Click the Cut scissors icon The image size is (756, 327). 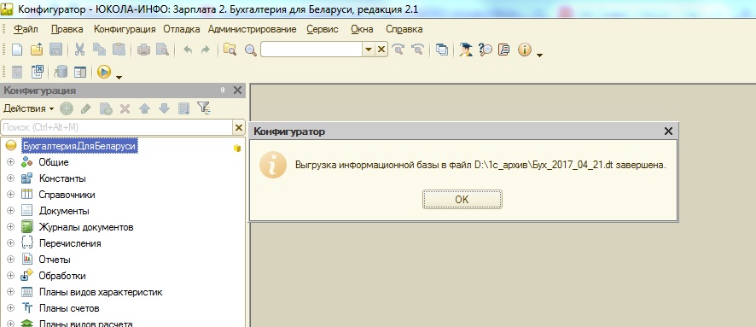pos(79,50)
